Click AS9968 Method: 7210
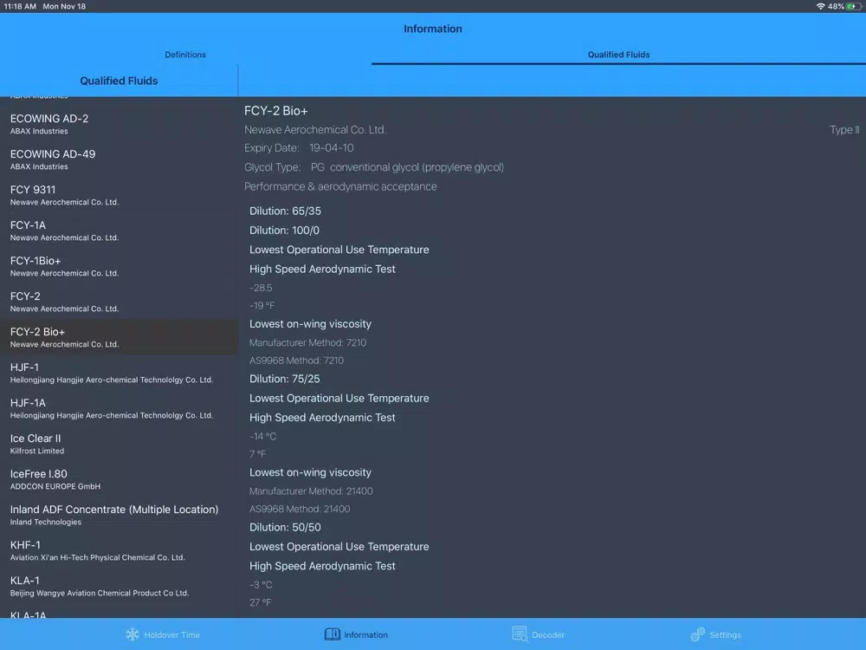 pyautogui.click(x=296, y=361)
